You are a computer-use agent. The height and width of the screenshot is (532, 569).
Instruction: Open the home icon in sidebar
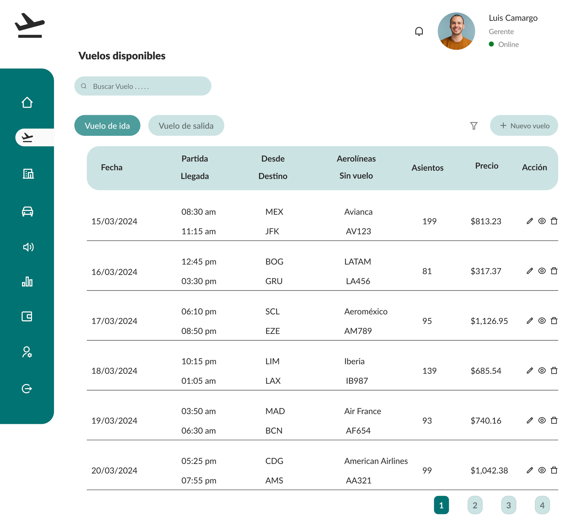pos(27,102)
